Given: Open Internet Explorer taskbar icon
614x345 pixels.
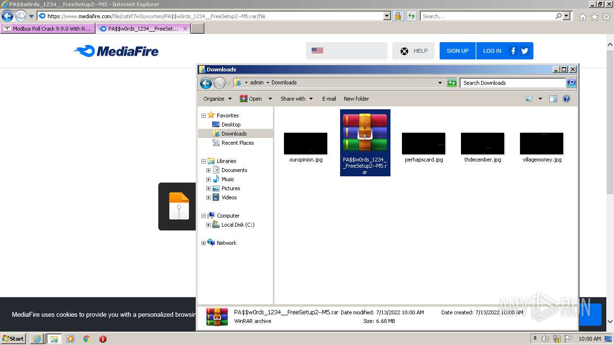Looking at the screenshot, I should point(37,339).
